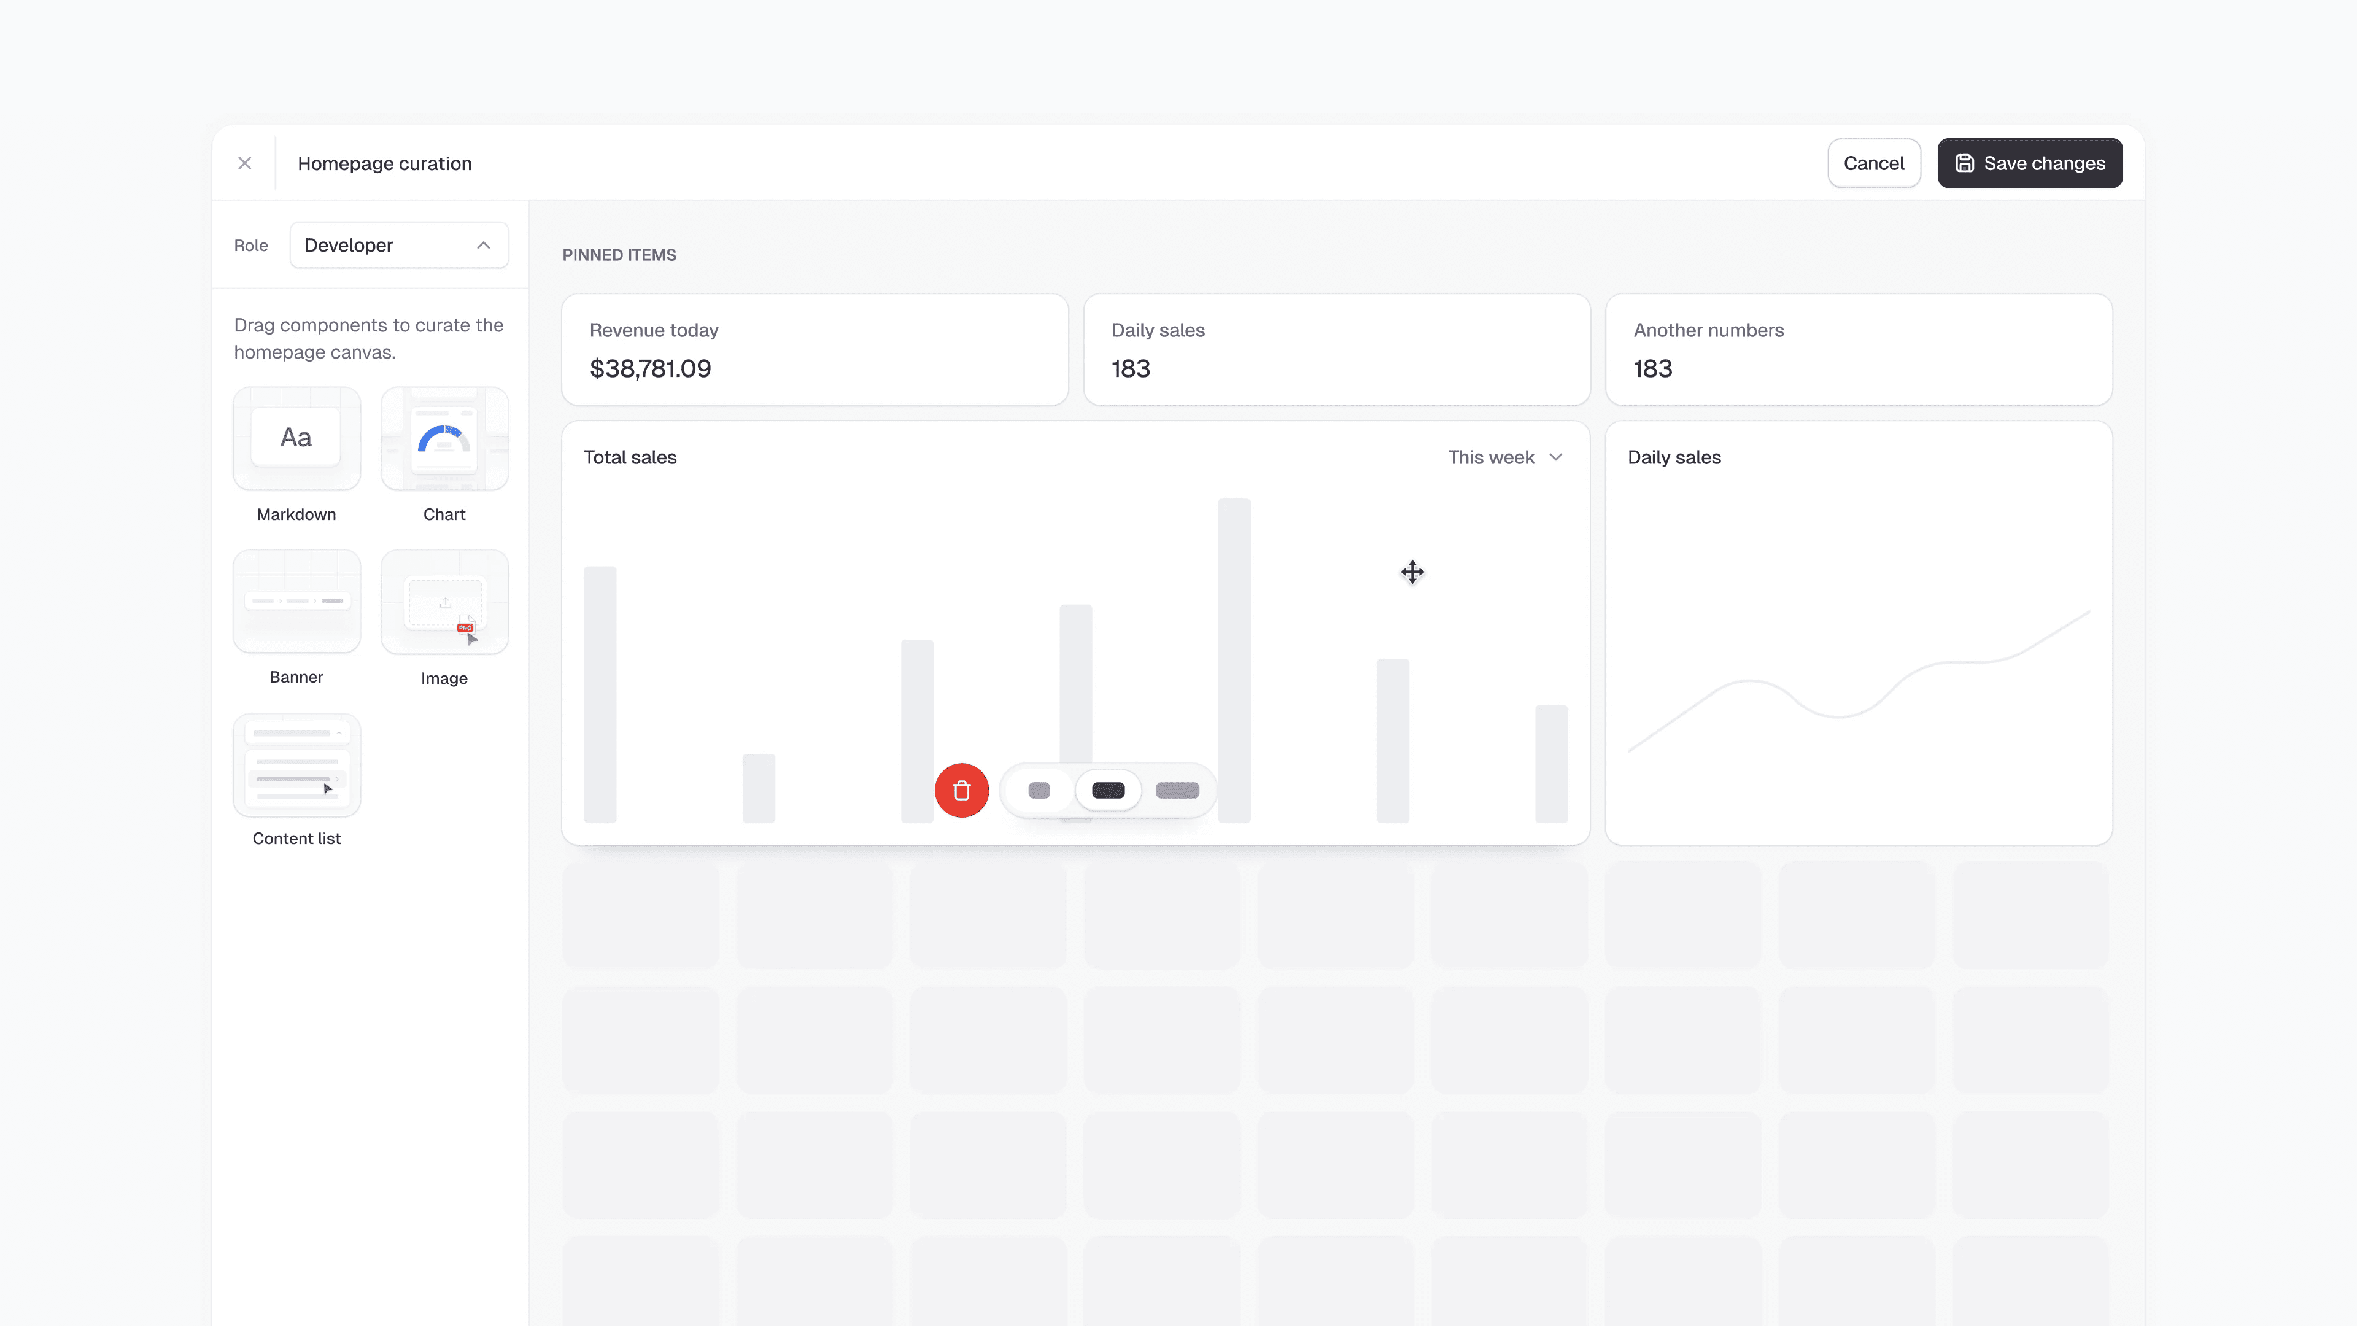Close the Homepage curation dialog
Screen dimensions: 2357x1326
pos(244,163)
